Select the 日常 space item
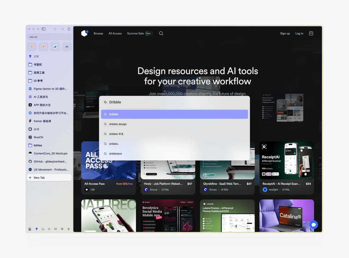Image resolution: width=349 pixels, height=258 pixels. (x=49, y=56)
